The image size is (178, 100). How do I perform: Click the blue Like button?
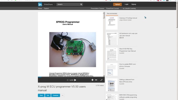click(x=48, y=95)
